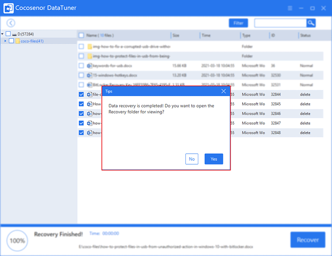Select D:(57284) drive label in tree
332x256 pixels.
(x=26, y=34)
